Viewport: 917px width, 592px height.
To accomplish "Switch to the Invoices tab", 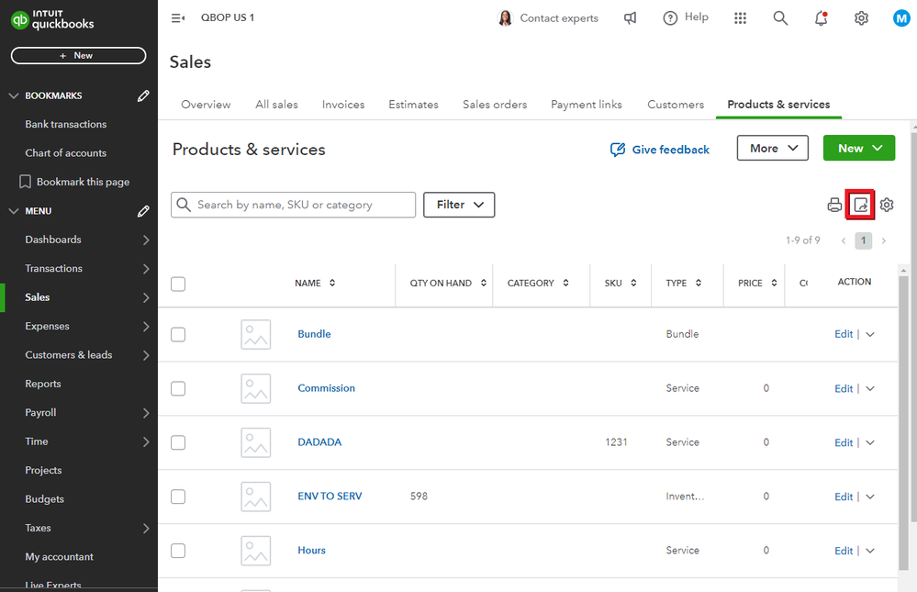I will 343,105.
